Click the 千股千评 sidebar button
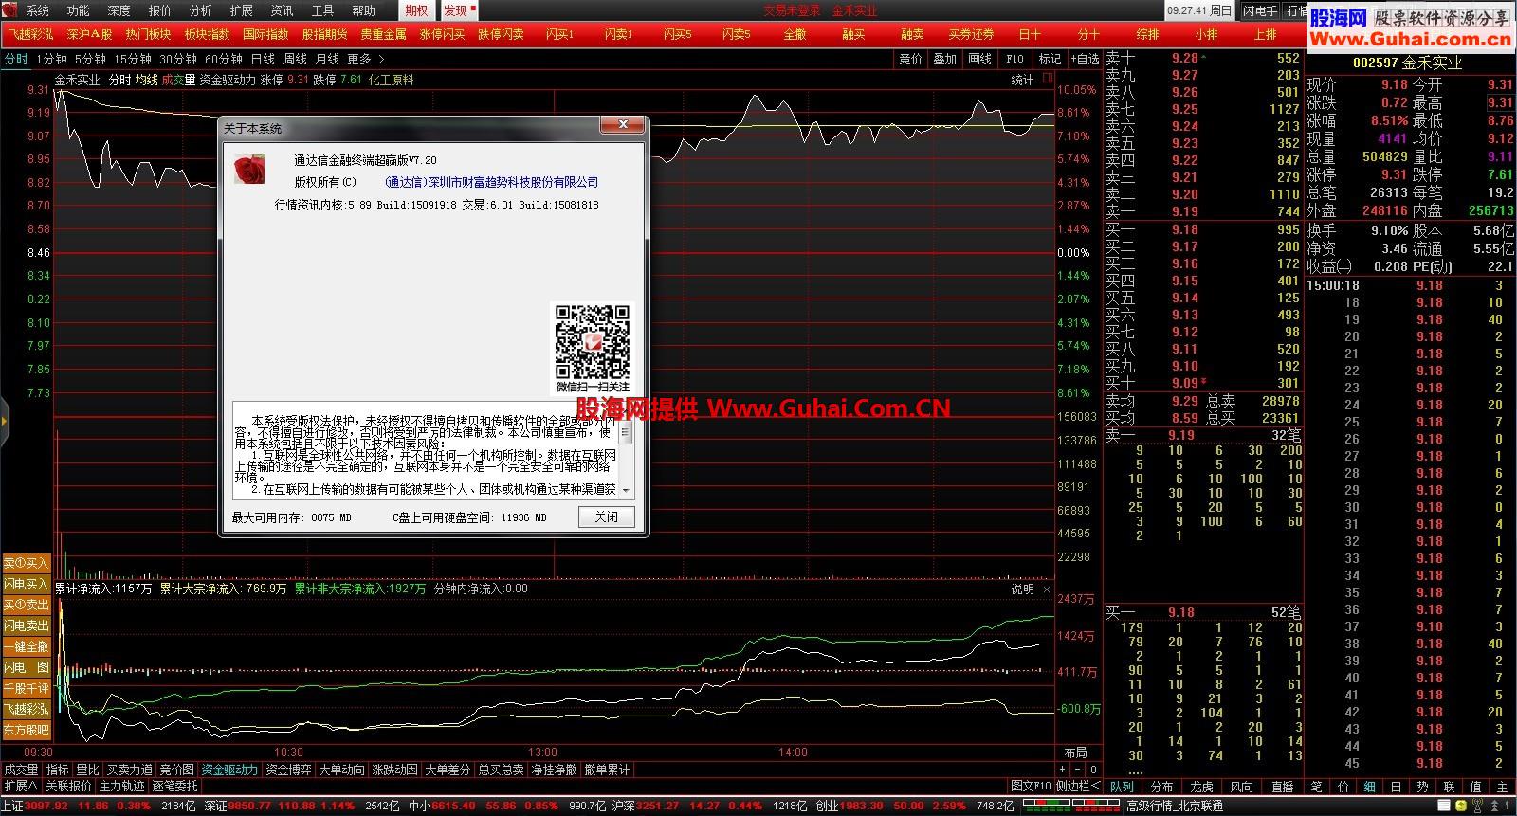Viewport: 1517px width, 816px height. click(x=26, y=688)
